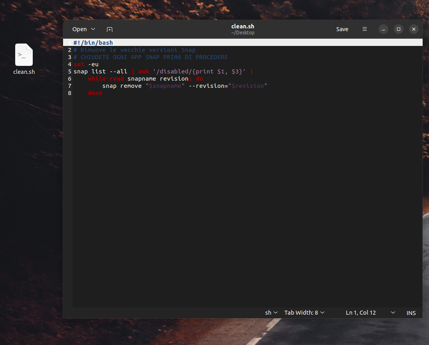
Task: Click the Open button in the header bar
Action: pyautogui.click(x=79, y=29)
